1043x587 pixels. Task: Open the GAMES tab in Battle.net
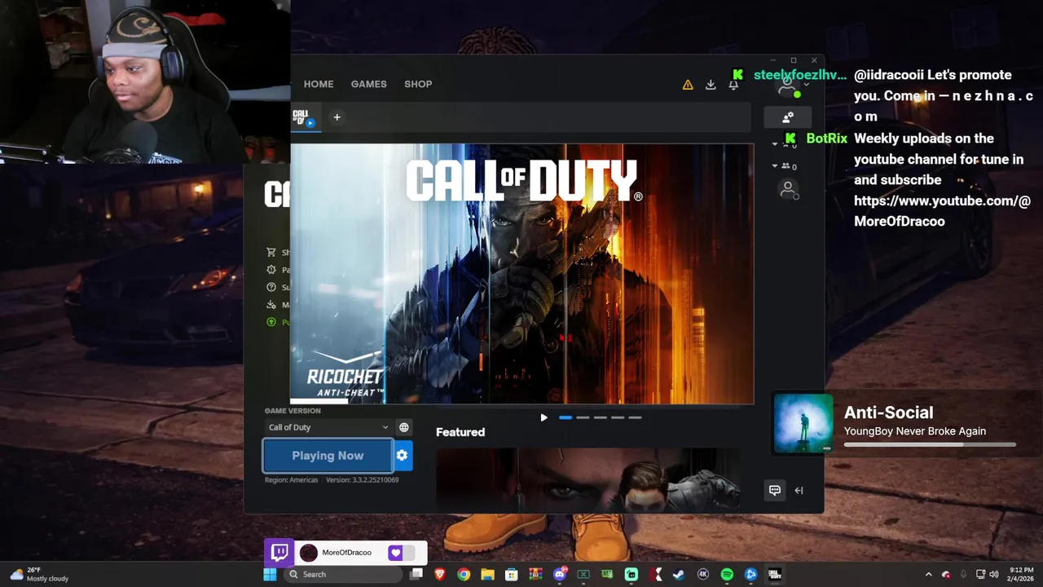(x=368, y=84)
